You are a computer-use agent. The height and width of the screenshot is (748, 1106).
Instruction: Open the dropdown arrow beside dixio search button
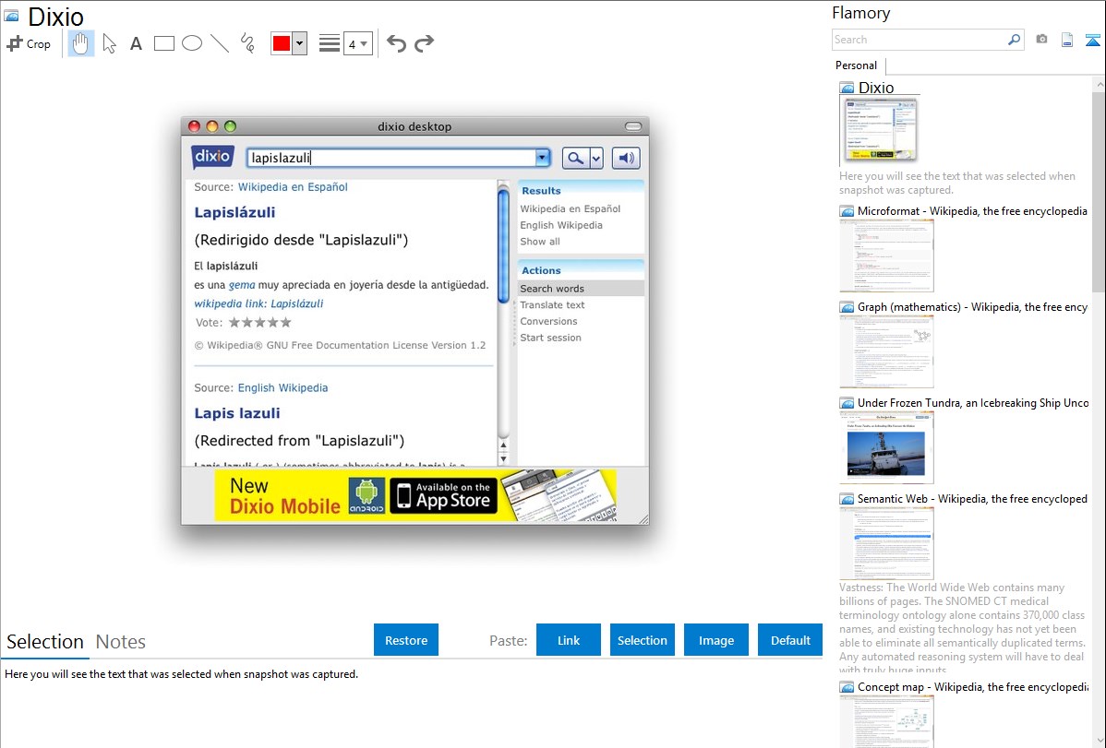596,158
